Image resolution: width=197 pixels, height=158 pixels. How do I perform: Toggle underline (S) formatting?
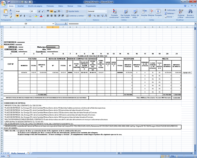[x=25, y=16]
